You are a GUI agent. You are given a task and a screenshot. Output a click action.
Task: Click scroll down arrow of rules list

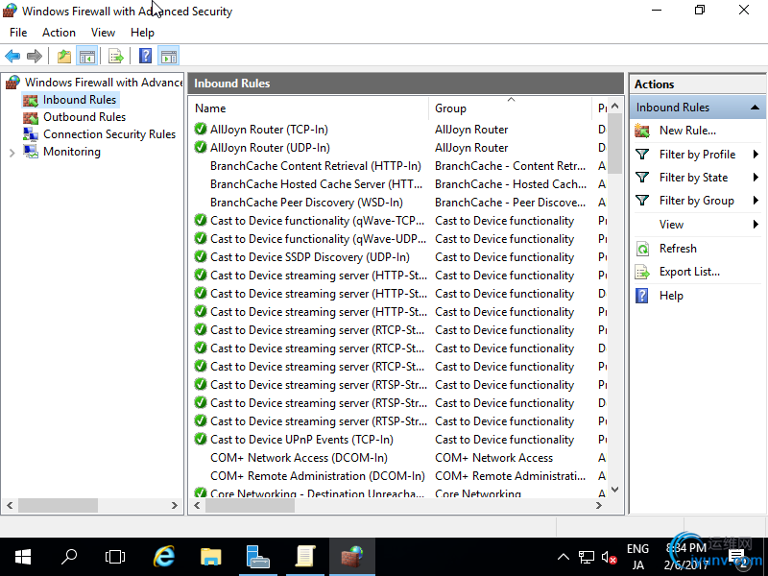(x=615, y=490)
